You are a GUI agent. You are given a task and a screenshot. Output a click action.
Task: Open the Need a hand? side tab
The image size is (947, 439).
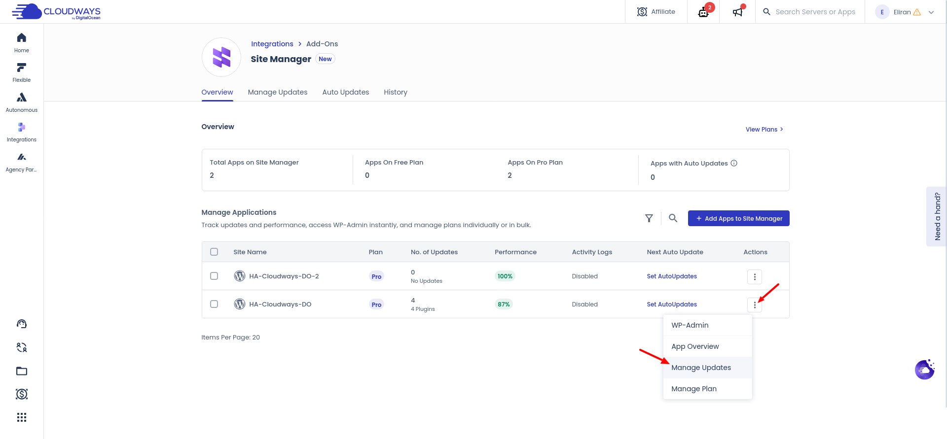click(937, 216)
